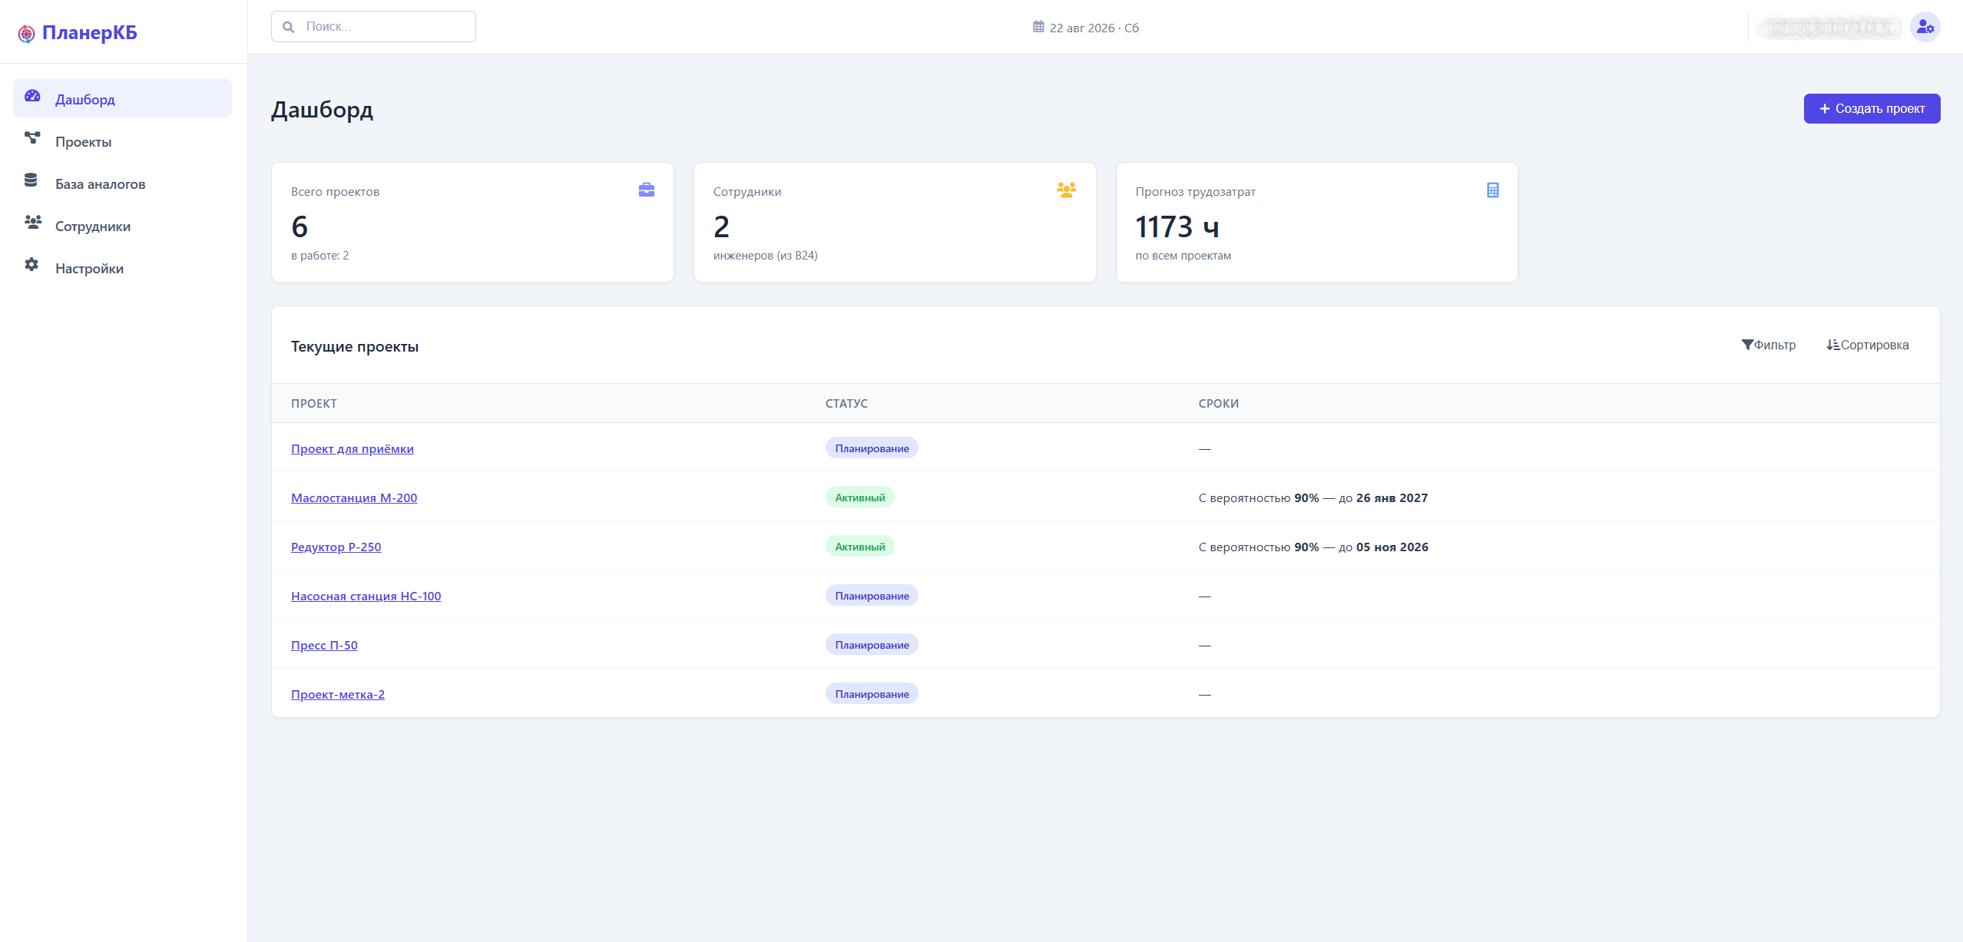Click the ПРОЕКТ column header
Viewport: 1963px width, 942px height.
[x=314, y=404]
